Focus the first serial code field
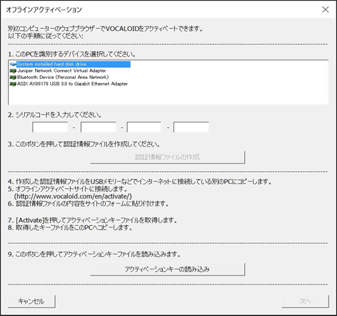This screenshot has width=337, height=316. click(50, 127)
